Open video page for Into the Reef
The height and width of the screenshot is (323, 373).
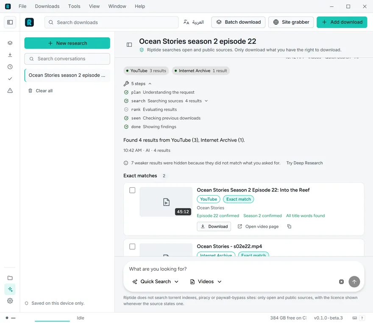pyautogui.click(x=258, y=226)
